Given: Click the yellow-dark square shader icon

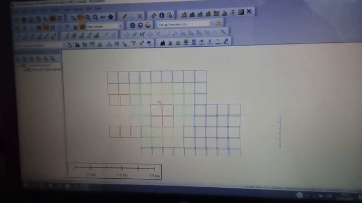Looking at the screenshot, I should pyautogui.click(x=241, y=12).
